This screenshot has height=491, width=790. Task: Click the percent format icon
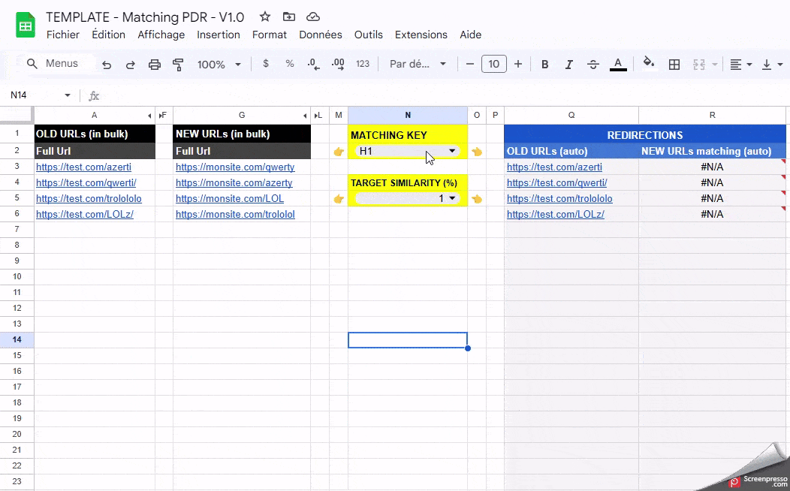coord(290,65)
